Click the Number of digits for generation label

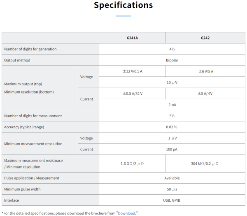(30, 49)
